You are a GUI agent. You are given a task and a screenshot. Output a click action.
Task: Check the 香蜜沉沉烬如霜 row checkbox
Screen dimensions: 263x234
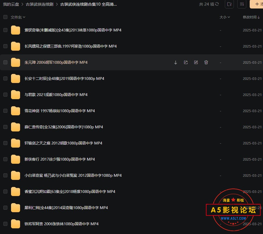pos(5,191)
